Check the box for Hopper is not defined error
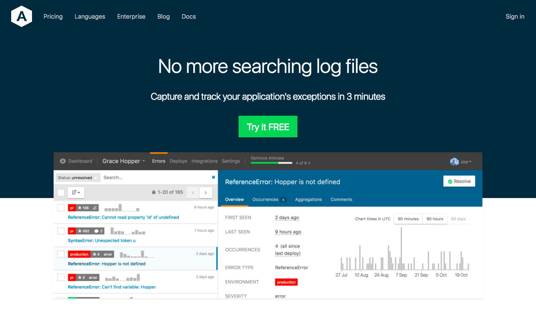 (x=61, y=254)
